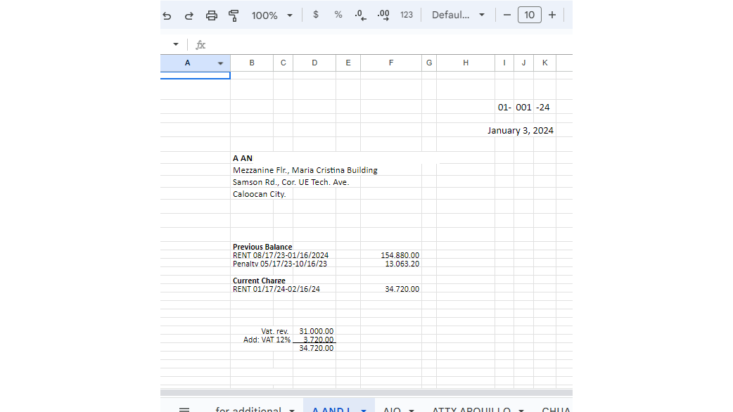Activate the paint format tool
This screenshot has width=733, height=412.
pyautogui.click(x=234, y=15)
